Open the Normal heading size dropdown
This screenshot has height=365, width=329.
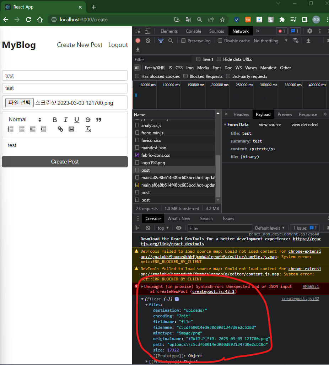(25, 119)
